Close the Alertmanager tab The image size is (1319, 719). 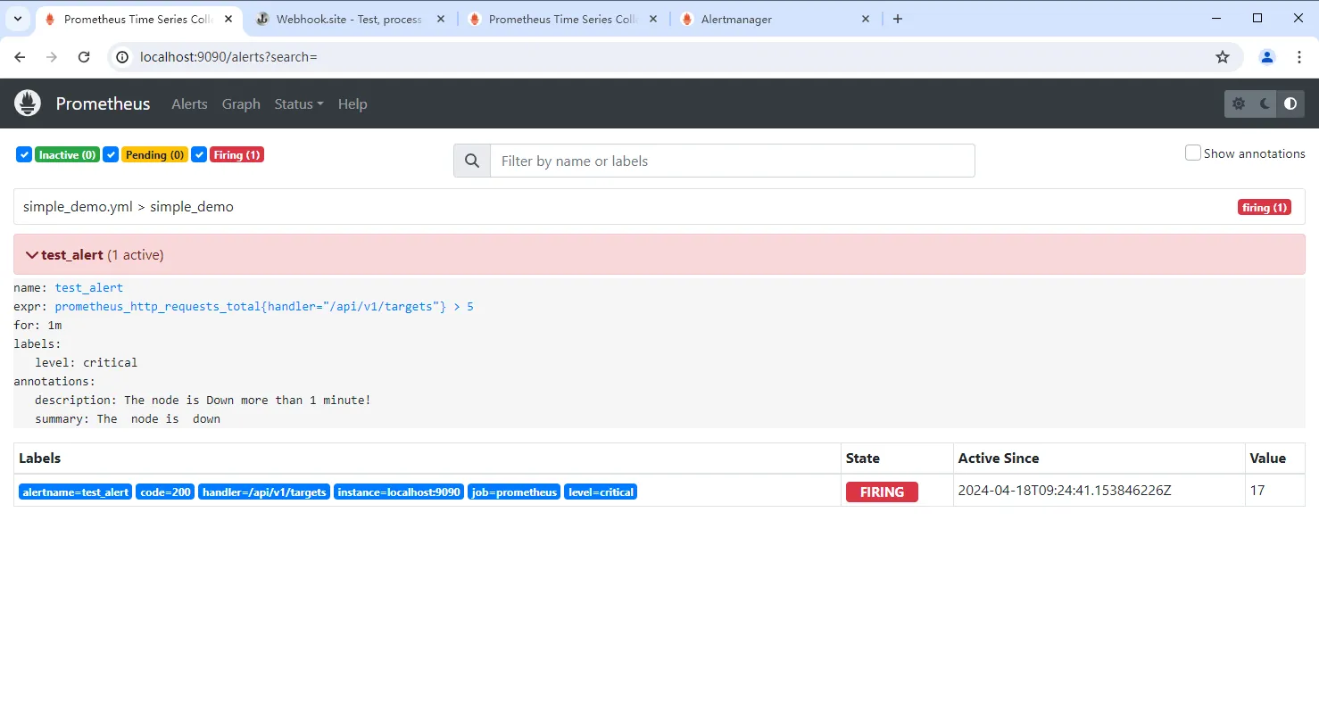click(865, 19)
